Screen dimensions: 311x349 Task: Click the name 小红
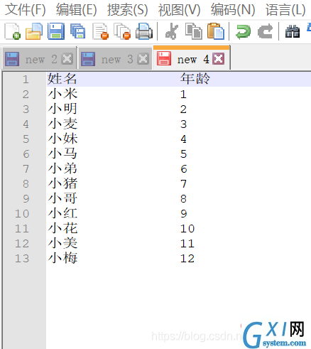tap(62, 213)
